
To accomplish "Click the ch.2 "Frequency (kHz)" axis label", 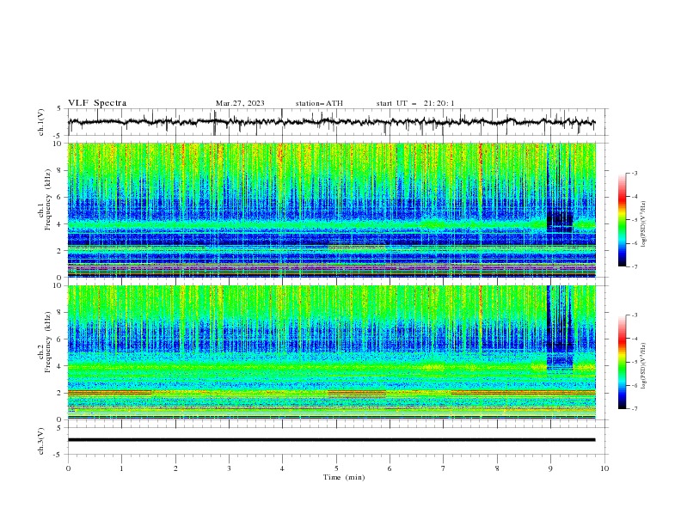I will pyautogui.click(x=48, y=342).
